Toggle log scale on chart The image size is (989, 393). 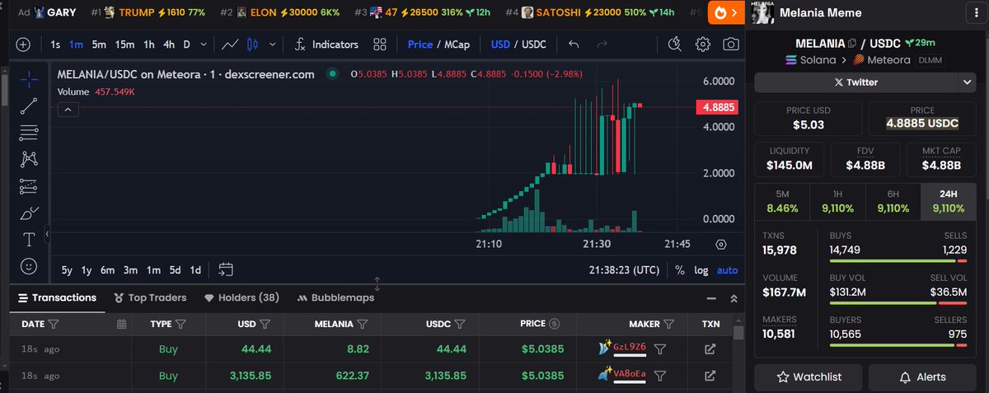pos(701,269)
